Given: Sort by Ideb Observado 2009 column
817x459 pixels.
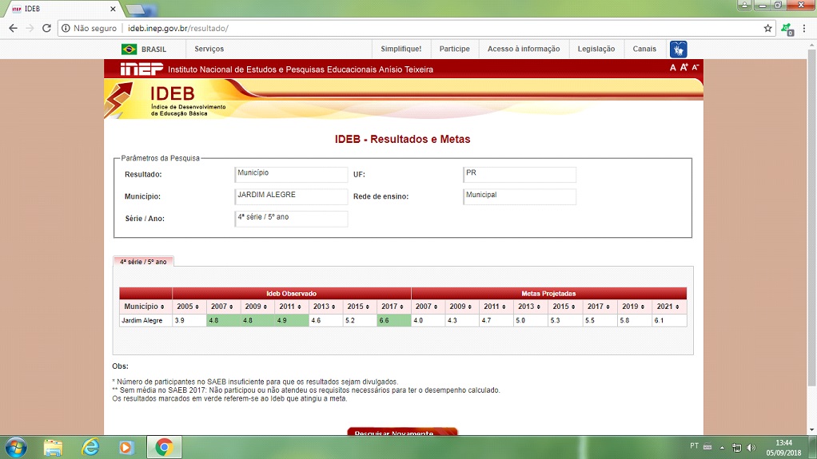Looking at the screenshot, I should point(257,307).
